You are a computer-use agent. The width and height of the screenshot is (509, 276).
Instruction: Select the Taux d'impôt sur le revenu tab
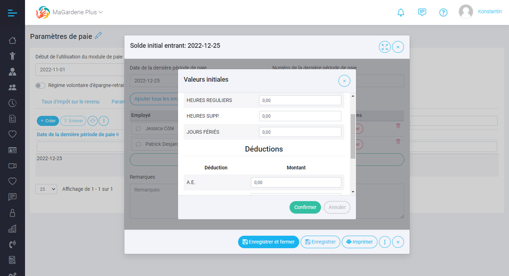(x=70, y=101)
